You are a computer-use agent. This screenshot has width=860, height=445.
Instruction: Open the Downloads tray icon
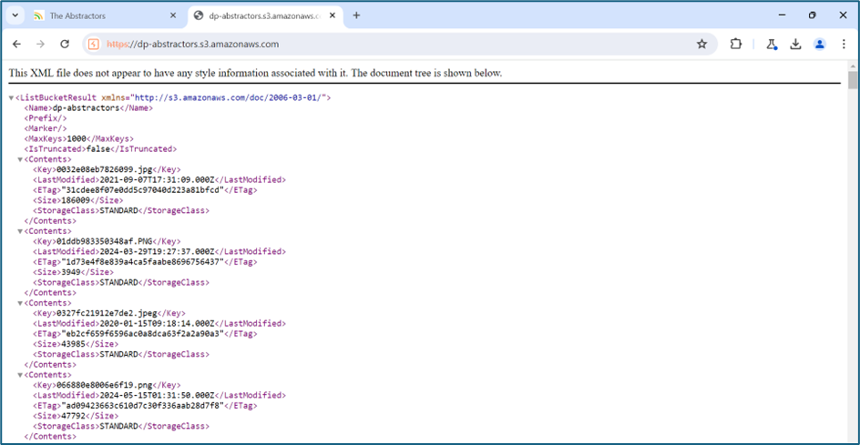pos(796,45)
